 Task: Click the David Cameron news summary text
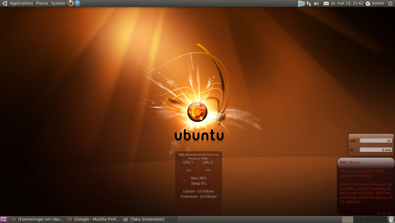pyautogui.click(x=366, y=193)
